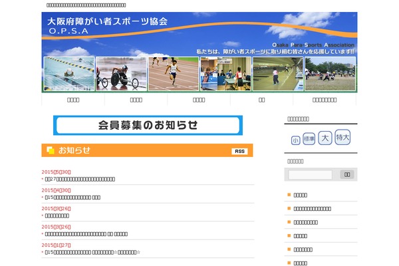Click the RSS feed button
The height and width of the screenshot is (266, 399).
pyautogui.click(x=239, y=151)
